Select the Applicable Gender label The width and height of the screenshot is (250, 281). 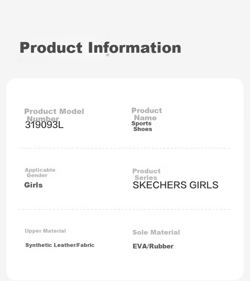[40, 173]
